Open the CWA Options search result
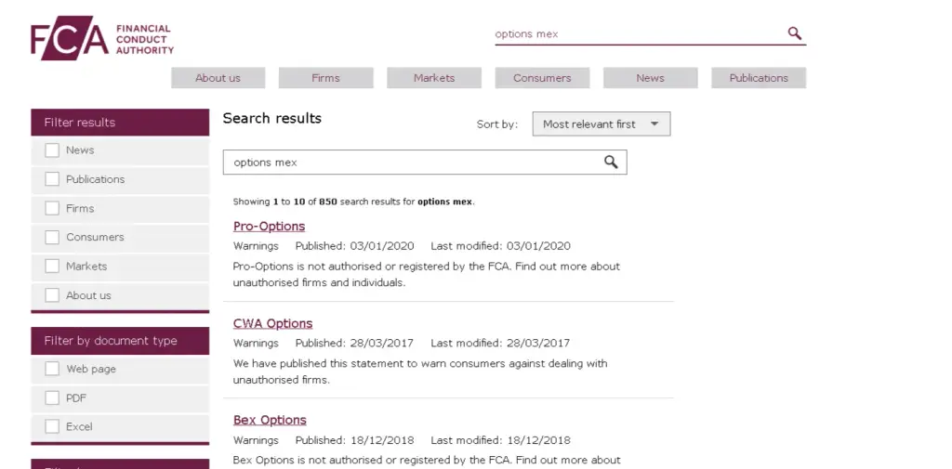Viewport: 952px width, 469px height. 272,323
